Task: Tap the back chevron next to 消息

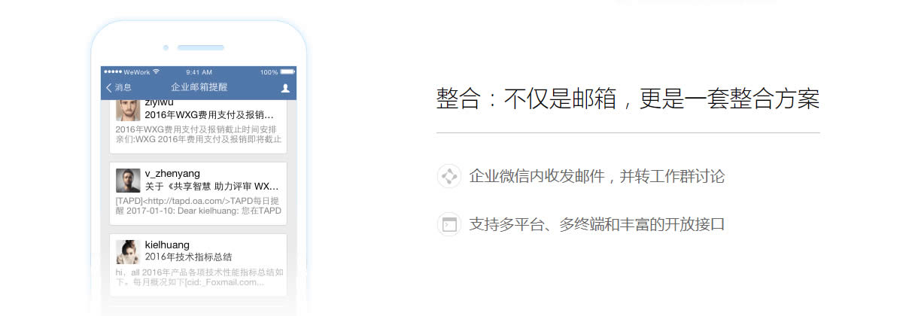Action: tap(109, 88)
